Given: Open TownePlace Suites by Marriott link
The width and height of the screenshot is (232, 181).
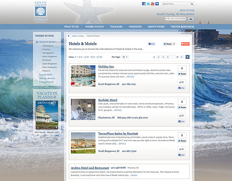Looking at the screenshot, I should [118, 133].
